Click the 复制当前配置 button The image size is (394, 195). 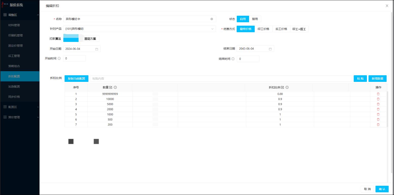76,79
